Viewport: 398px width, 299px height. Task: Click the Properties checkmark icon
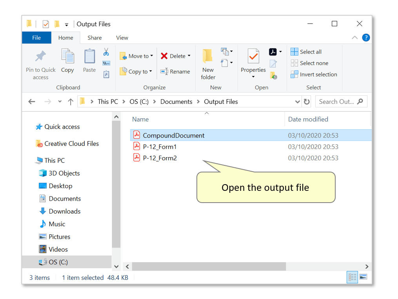click(x=253, y=56)
